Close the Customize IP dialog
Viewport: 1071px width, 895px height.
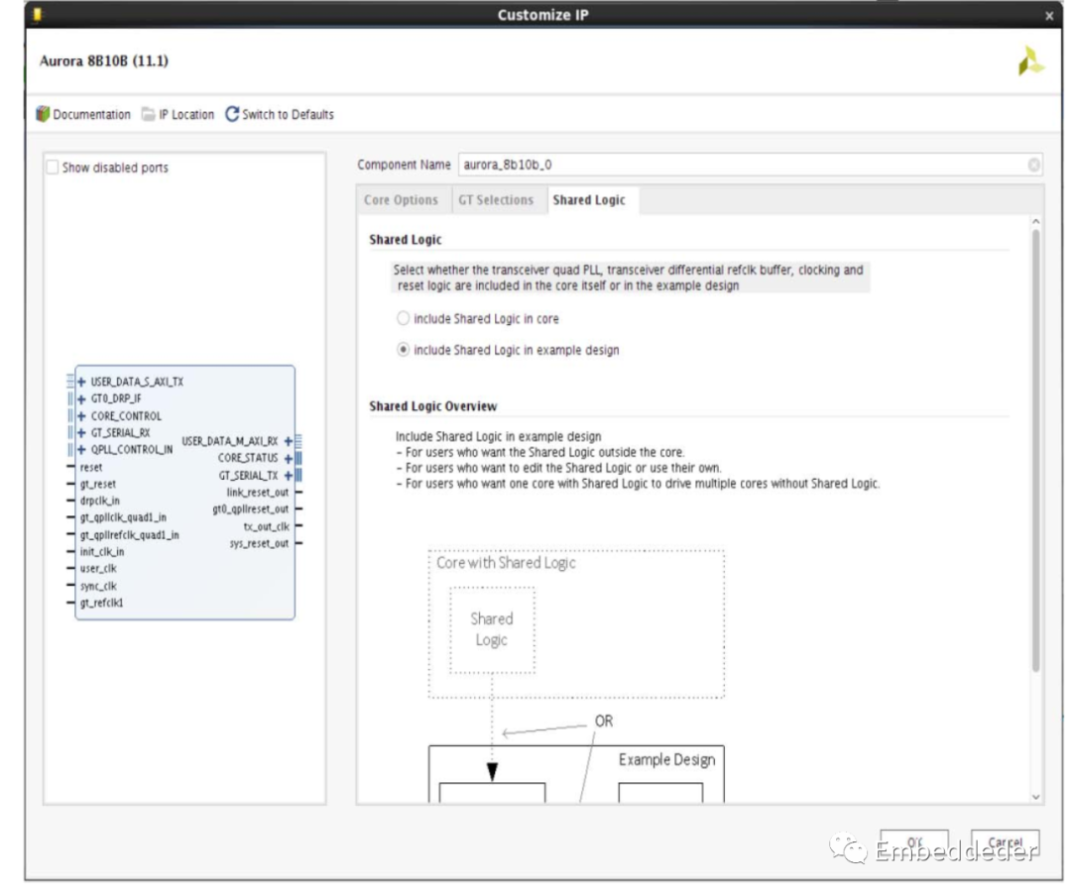click(1048, 16)
